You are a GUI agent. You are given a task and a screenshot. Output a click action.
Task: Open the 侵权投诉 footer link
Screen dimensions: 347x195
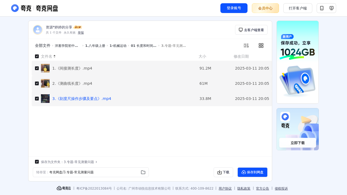(x=281, y=188)
